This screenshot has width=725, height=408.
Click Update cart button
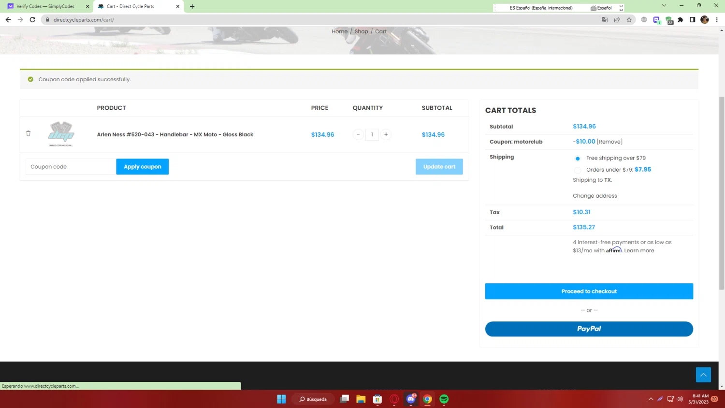(x=439, y=167)
